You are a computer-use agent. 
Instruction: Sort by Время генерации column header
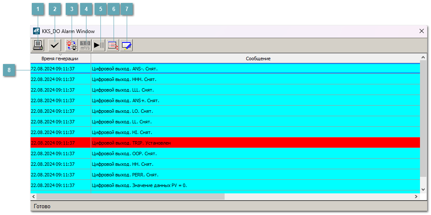[60, 59]
